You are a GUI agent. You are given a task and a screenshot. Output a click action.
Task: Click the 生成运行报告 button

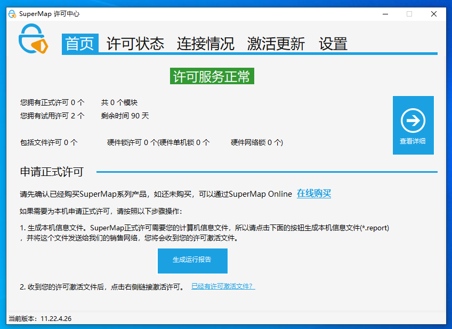coord(192,261)
